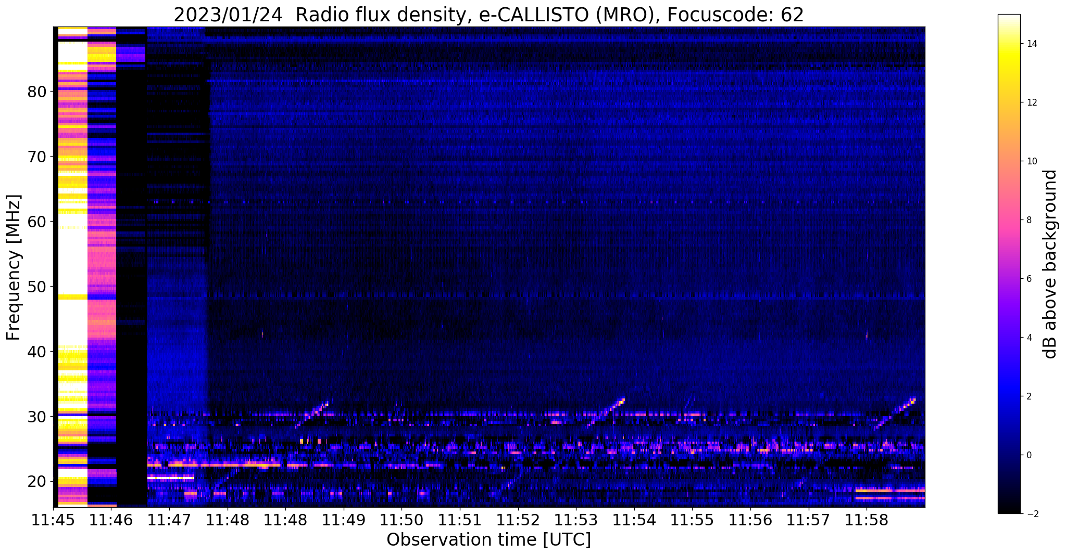Click the 60 MHz frequency tick label
Viewport: 1066px width, 555px height.
(37, 222)
